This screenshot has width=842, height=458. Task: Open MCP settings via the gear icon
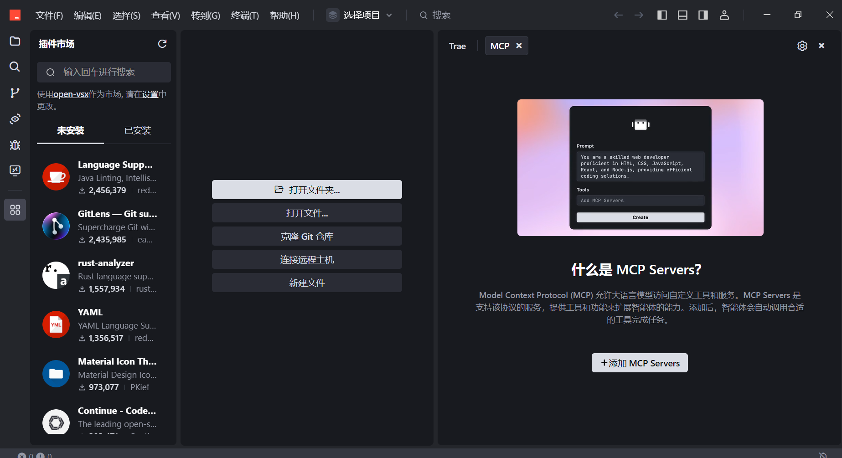coord(802,46)
